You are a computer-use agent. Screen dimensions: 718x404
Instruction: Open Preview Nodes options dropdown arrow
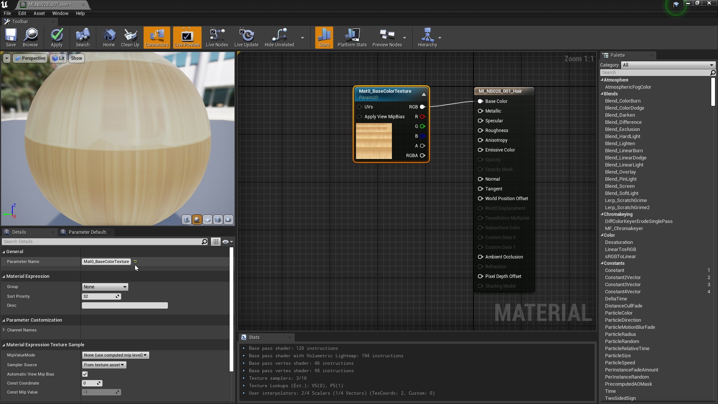coord(405,38)
